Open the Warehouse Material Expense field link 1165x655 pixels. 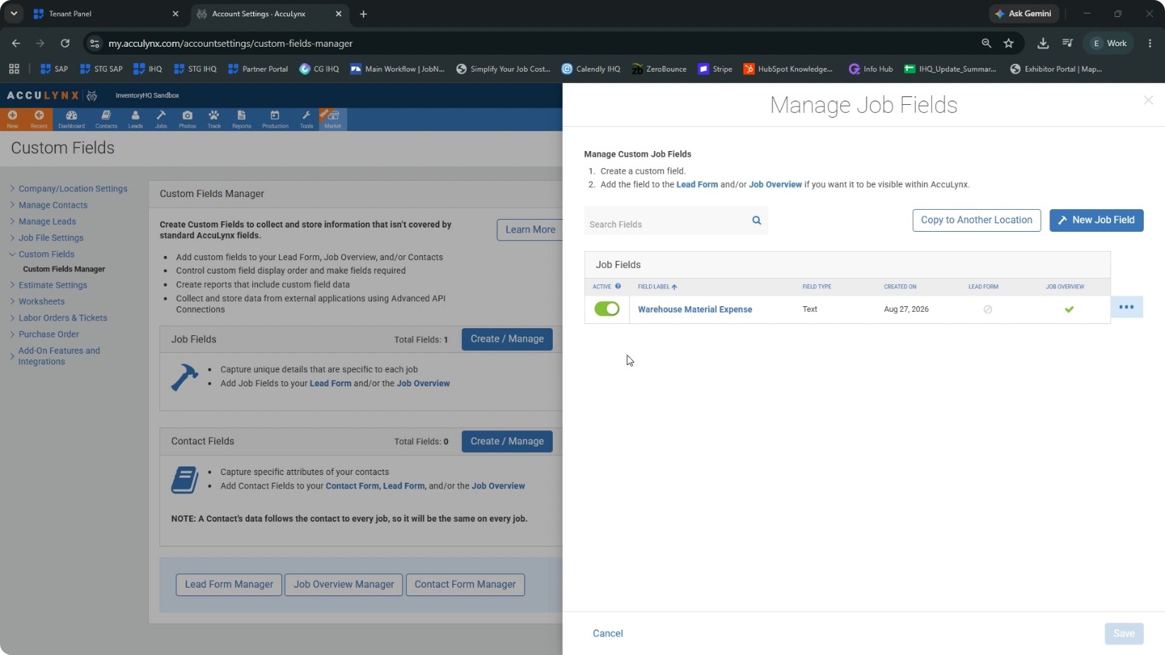[x=694, y=309]
